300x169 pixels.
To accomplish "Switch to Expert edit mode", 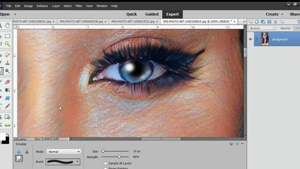I will [172, 14].
